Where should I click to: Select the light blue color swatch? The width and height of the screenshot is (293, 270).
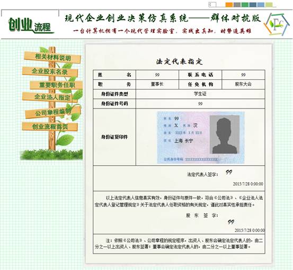261,5
